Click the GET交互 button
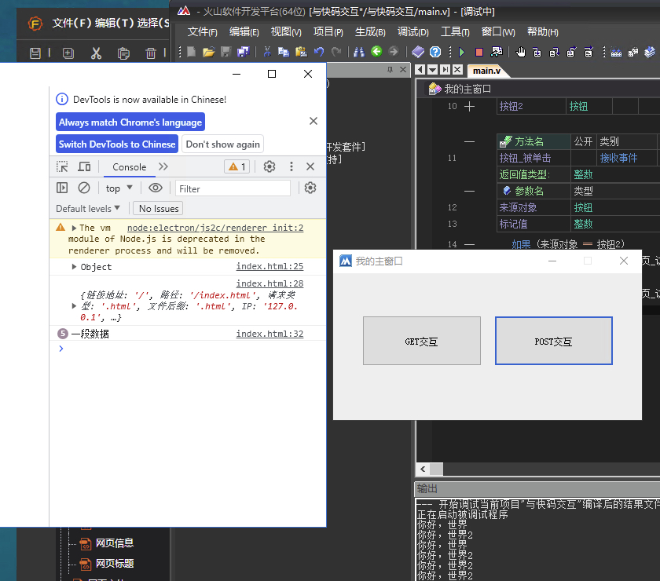This screenshot has width=660, height=581. click(422, 341)
